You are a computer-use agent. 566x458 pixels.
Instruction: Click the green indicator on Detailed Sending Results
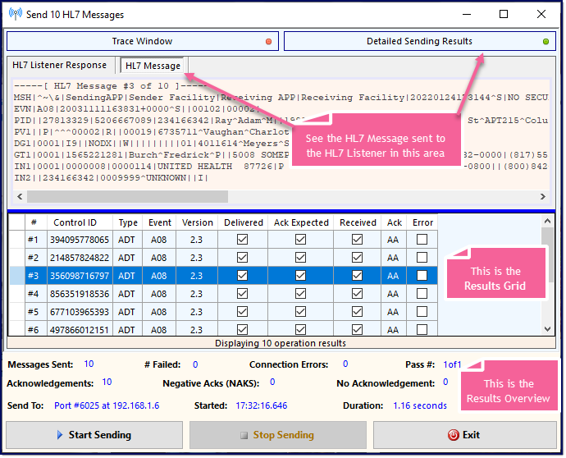tap(545, 42)
